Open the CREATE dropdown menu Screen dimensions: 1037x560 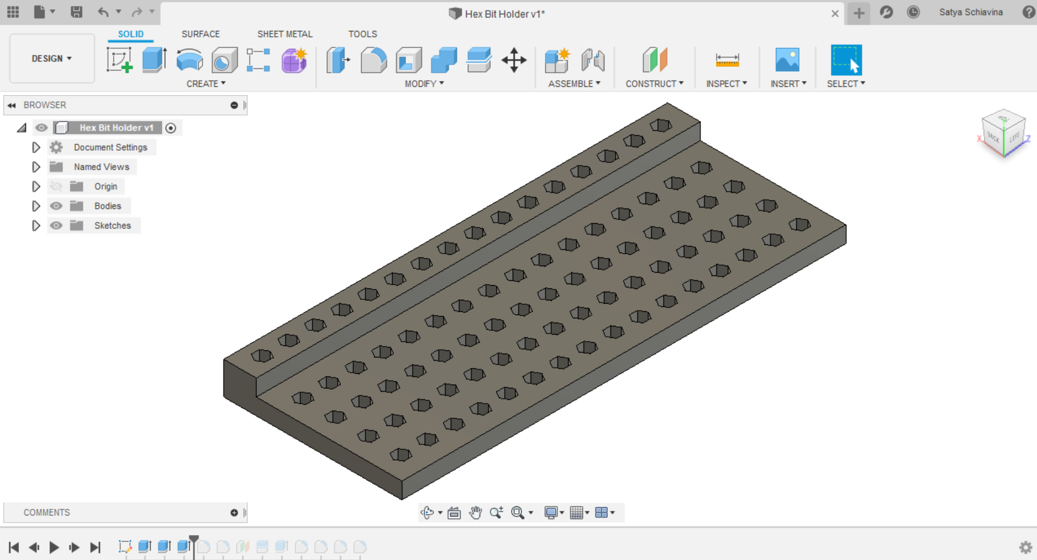coord(205,83)
